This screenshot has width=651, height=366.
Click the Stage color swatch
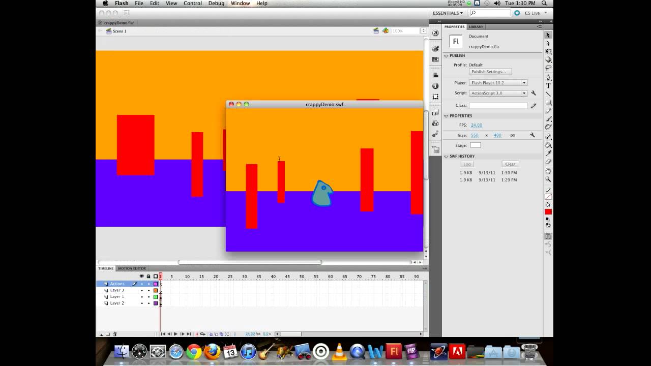click(x=476, y=145)
